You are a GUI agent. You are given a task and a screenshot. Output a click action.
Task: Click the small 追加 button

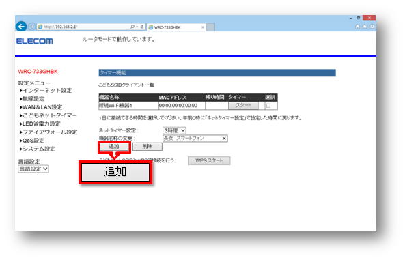(114, 147)
